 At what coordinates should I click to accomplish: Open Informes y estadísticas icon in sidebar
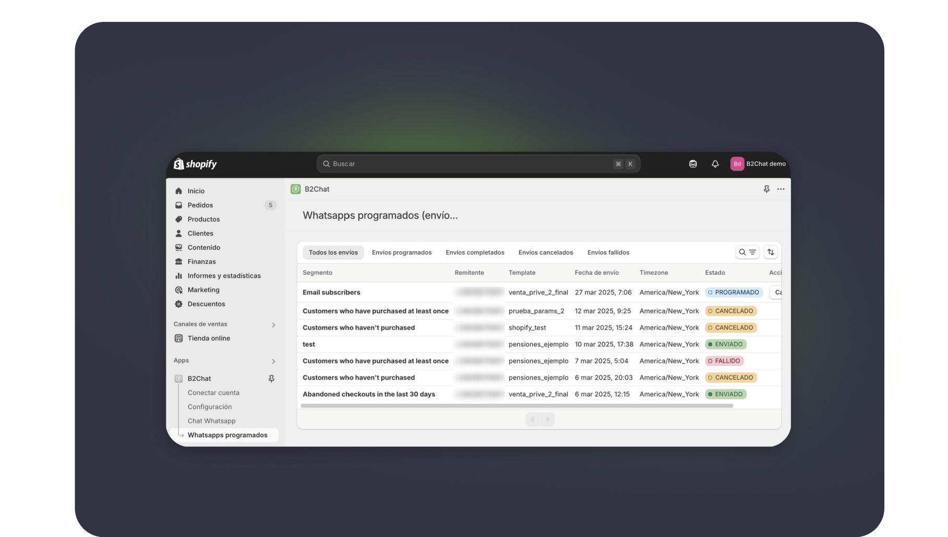(x=179, y=276)
